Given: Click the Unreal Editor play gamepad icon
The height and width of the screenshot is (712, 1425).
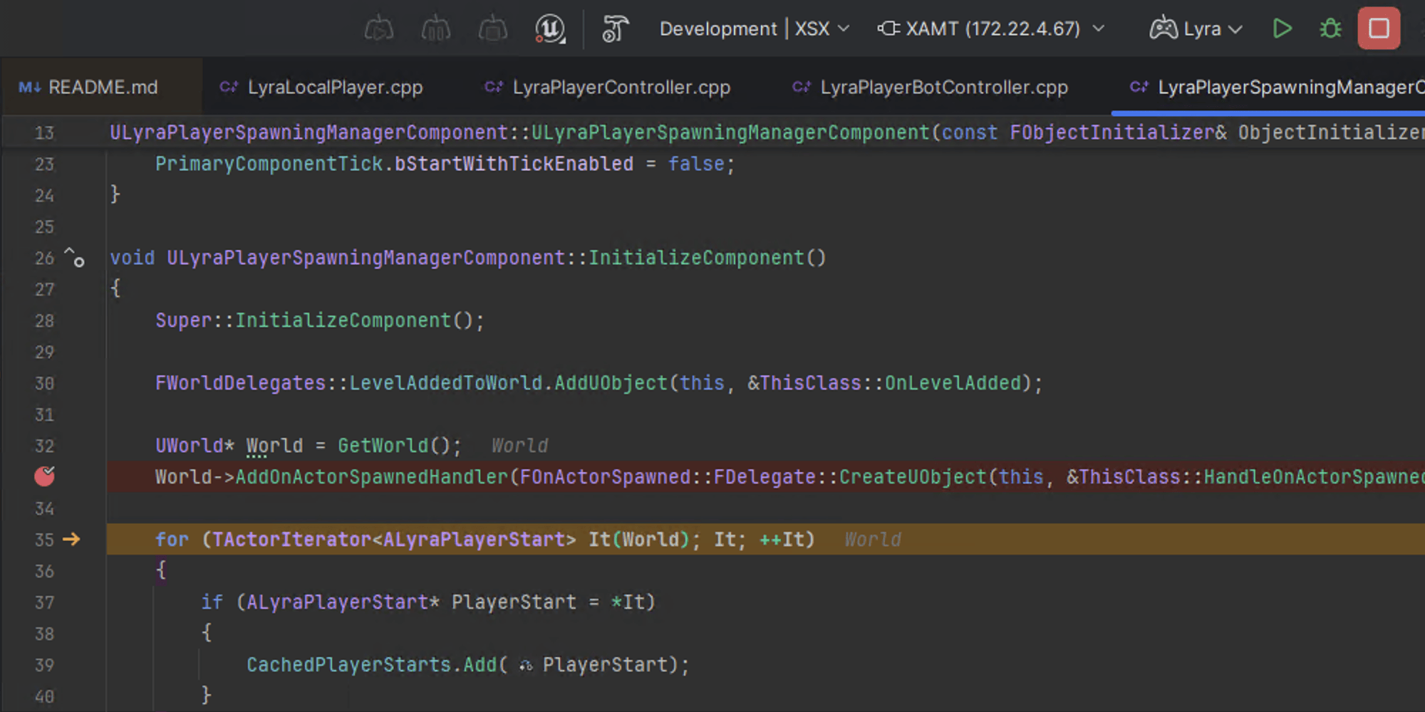Looking at the screenshot, I should 378,29.
